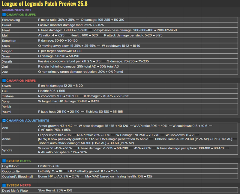Select the Xerath champion name
The height and width of the screenshot is (194, 240).
7,61
